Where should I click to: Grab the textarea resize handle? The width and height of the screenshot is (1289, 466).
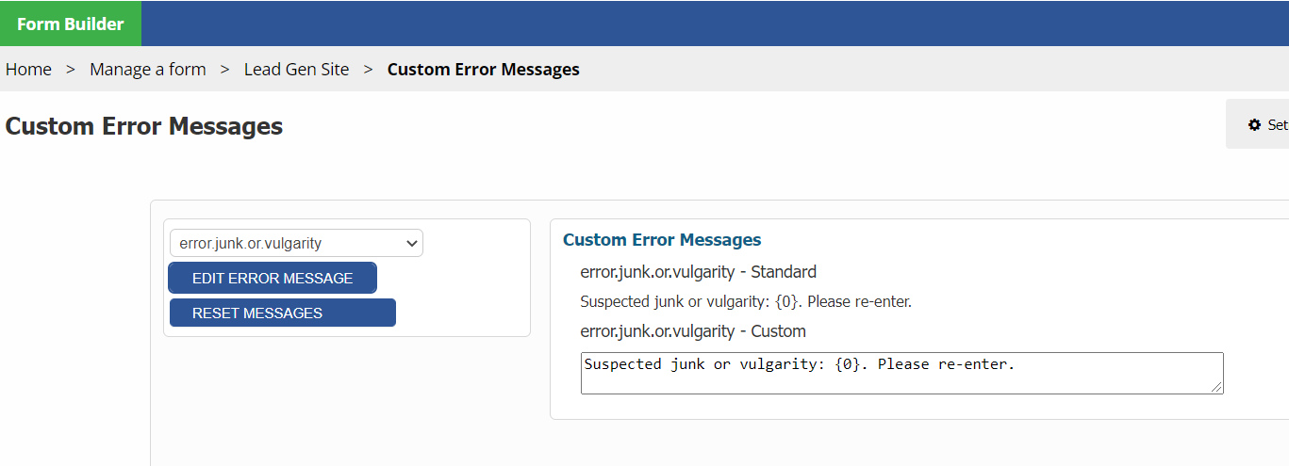(1217, 387)
